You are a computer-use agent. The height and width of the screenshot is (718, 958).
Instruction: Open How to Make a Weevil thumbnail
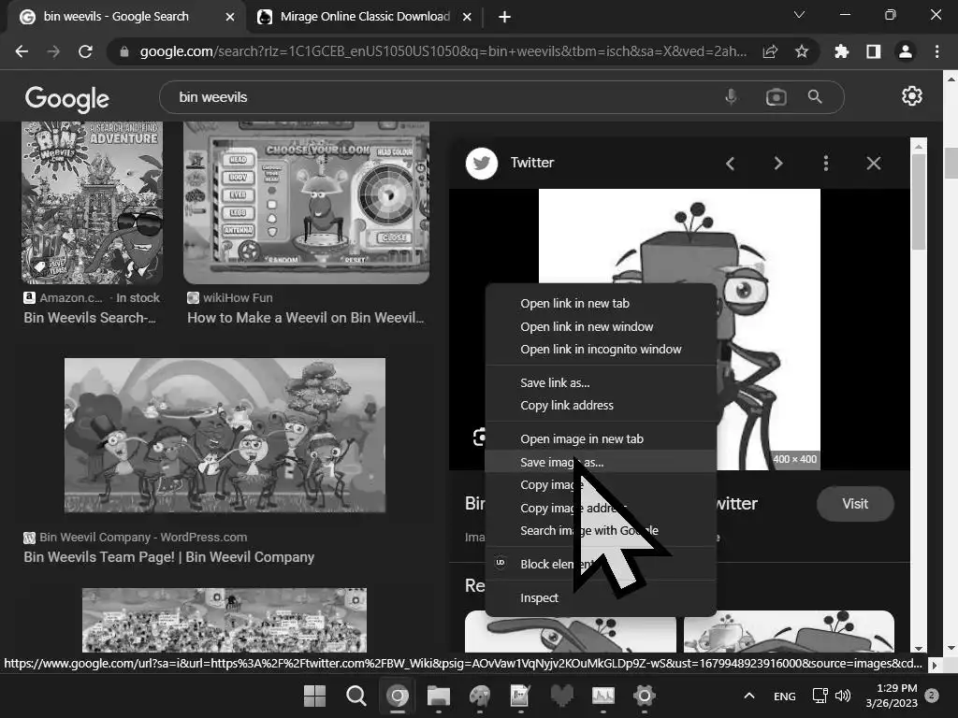(x=306, y=203)
